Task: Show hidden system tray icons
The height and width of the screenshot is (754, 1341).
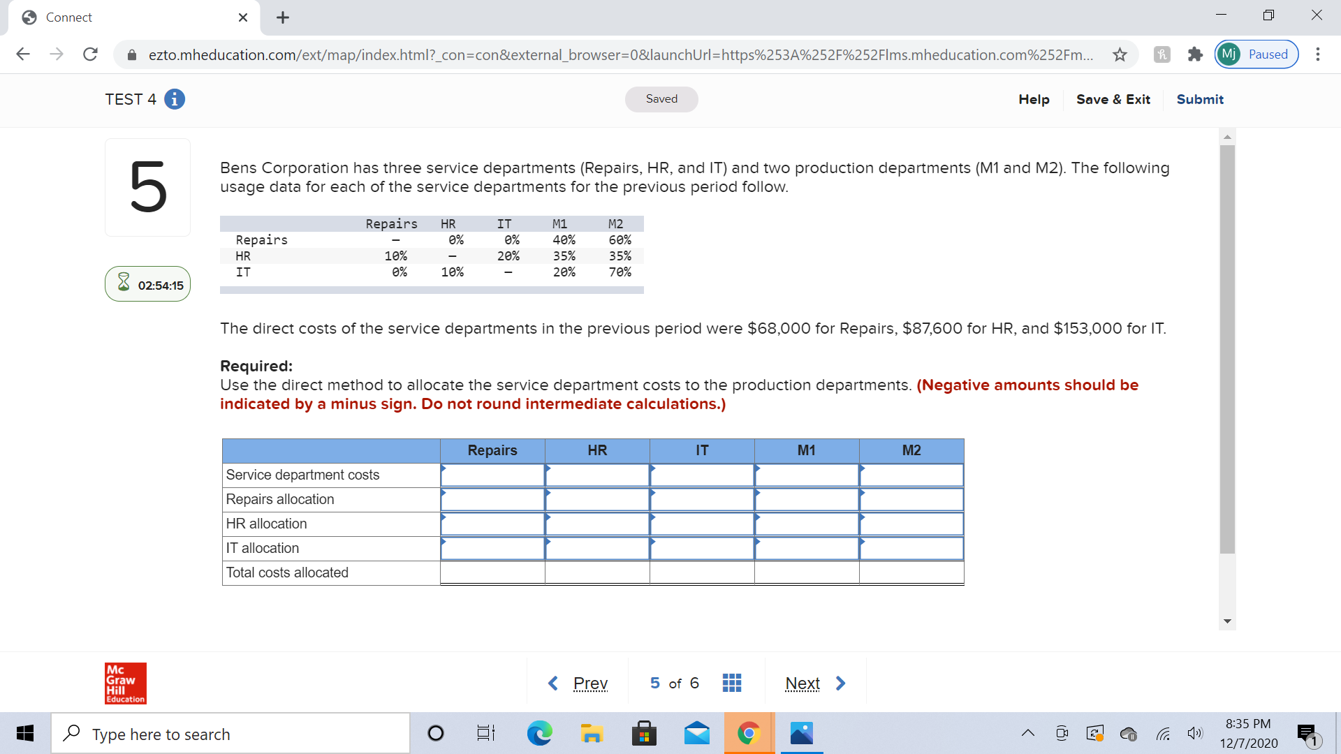Action: tap(1027, 733)
